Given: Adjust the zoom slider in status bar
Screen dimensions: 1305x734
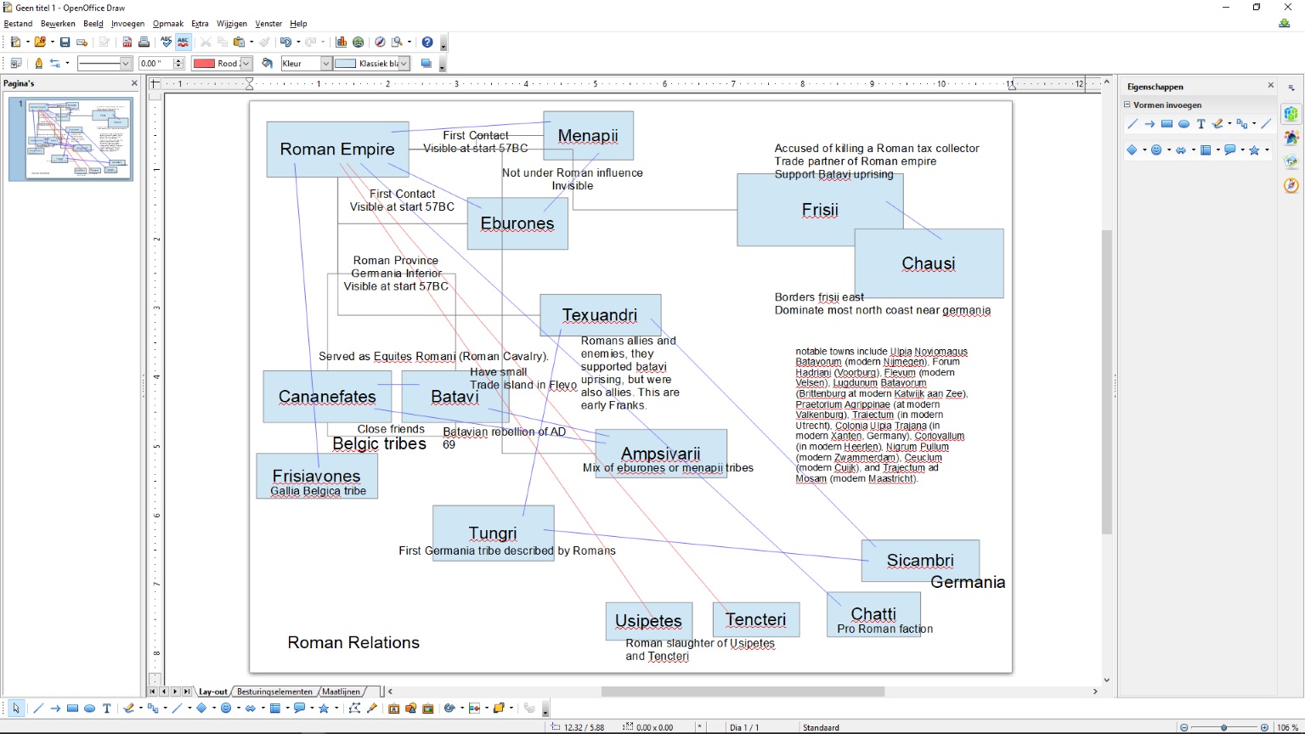Looking at the screenshot, I should point(1223,727).
